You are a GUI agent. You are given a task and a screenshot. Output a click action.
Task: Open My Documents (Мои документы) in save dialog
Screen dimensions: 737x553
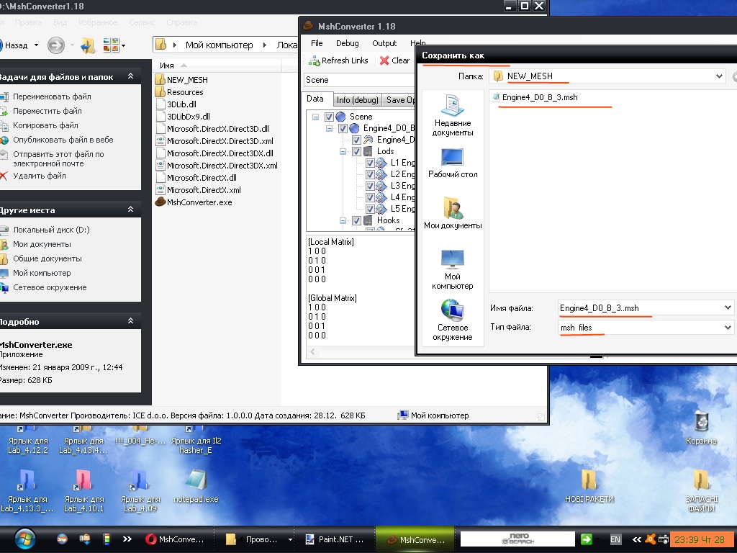click(x=453, y=213)
